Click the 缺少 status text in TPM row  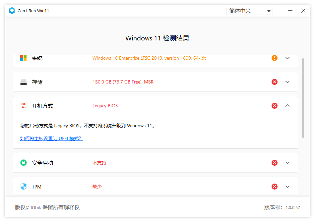97,187
